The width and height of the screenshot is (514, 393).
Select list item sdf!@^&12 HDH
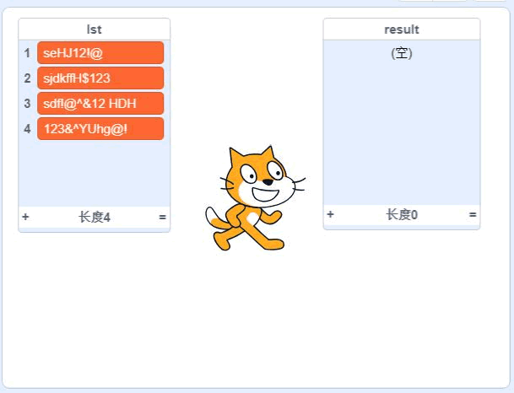point(100,104)
